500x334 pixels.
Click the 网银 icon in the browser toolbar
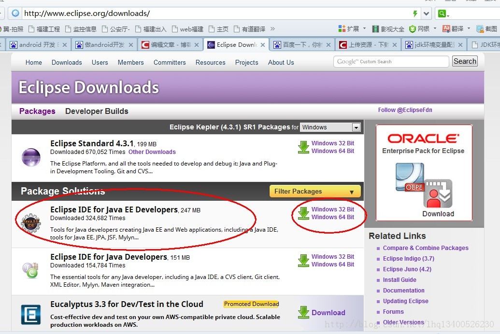414,28
